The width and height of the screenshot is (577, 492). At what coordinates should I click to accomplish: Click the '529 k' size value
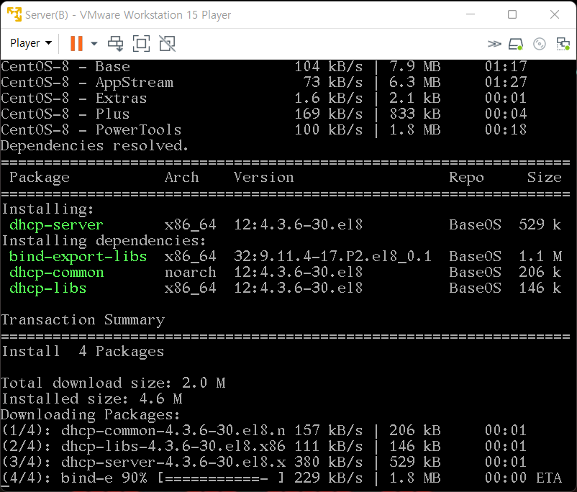pyautogui.click(x=540, y=225)
